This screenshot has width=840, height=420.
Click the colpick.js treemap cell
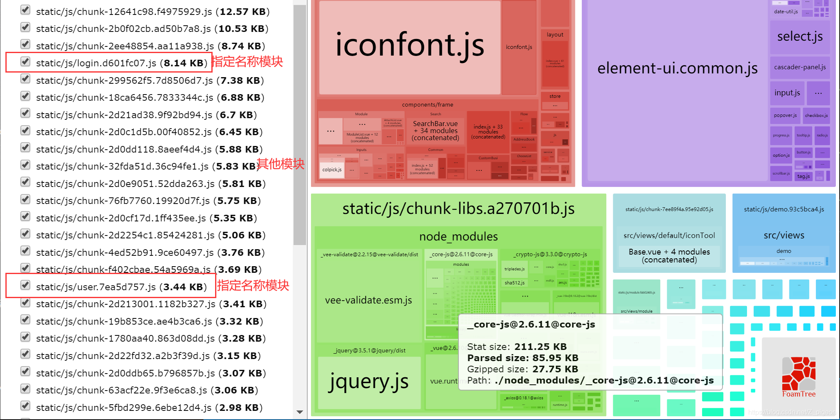[x=332, y=170]
